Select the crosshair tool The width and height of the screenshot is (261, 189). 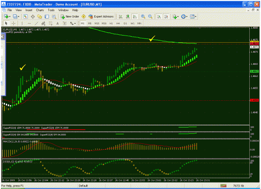(14, 23)
